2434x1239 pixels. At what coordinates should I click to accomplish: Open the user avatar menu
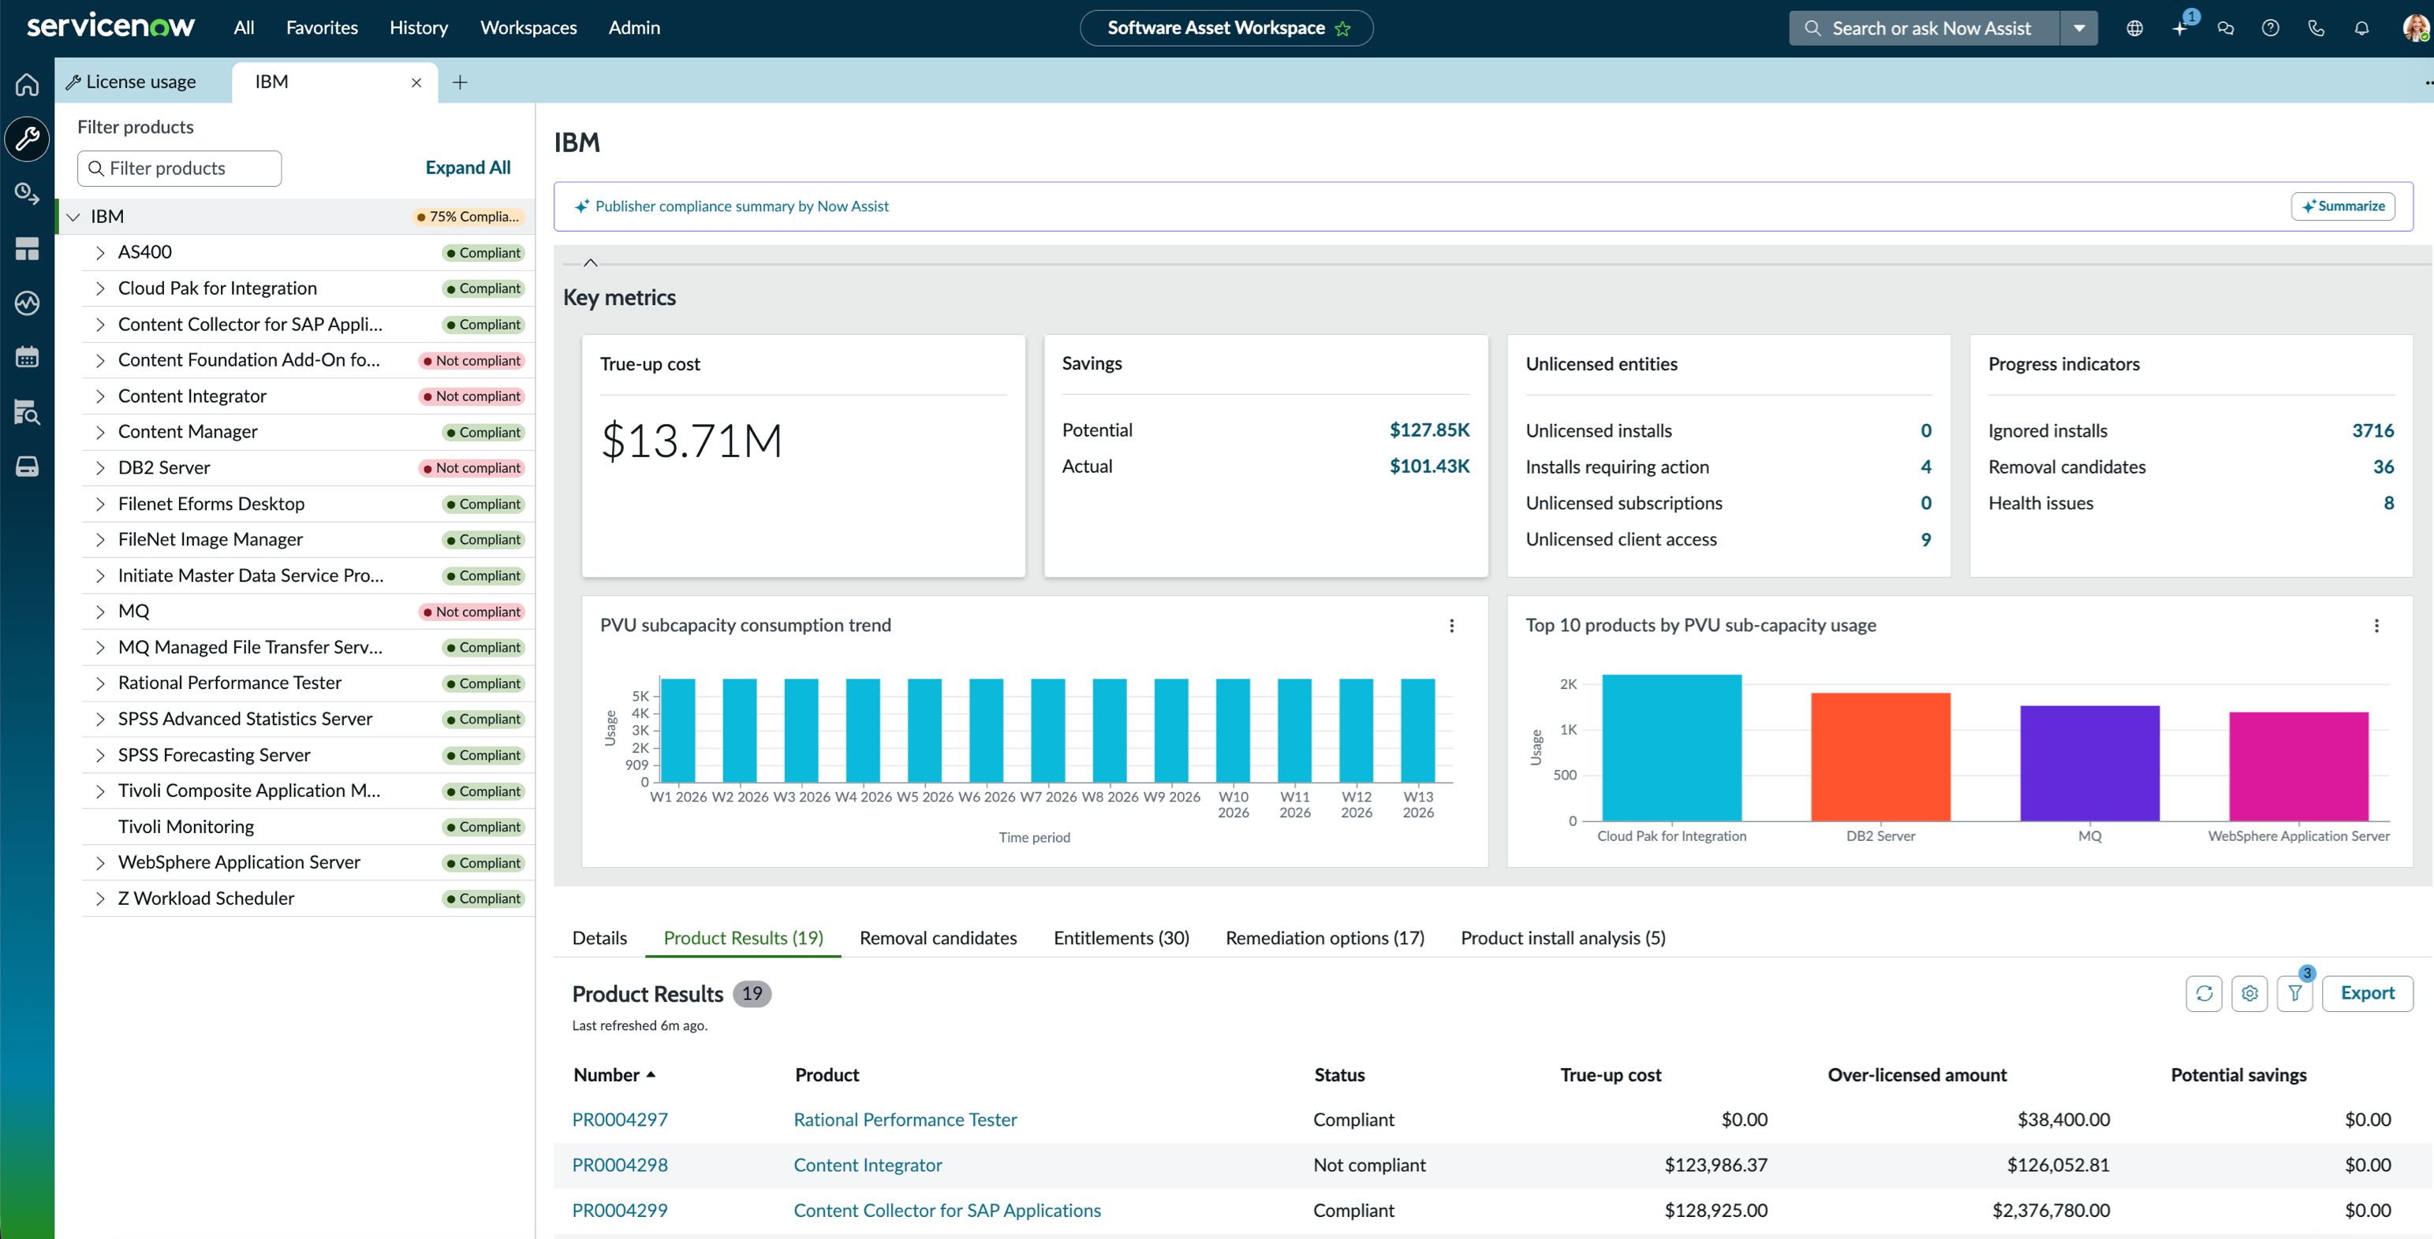point(2415,28)
